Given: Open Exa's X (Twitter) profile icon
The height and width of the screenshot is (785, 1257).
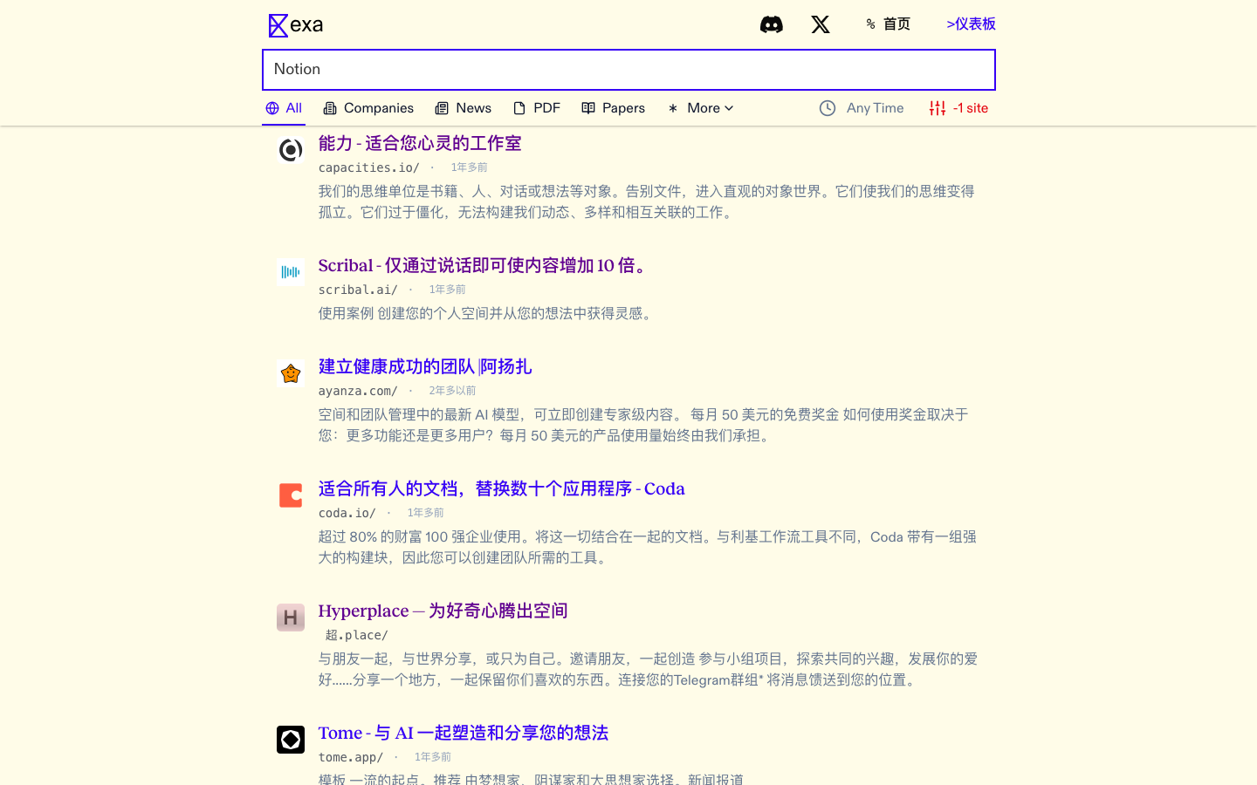Looking at the screenshot, I should (821, 24).
